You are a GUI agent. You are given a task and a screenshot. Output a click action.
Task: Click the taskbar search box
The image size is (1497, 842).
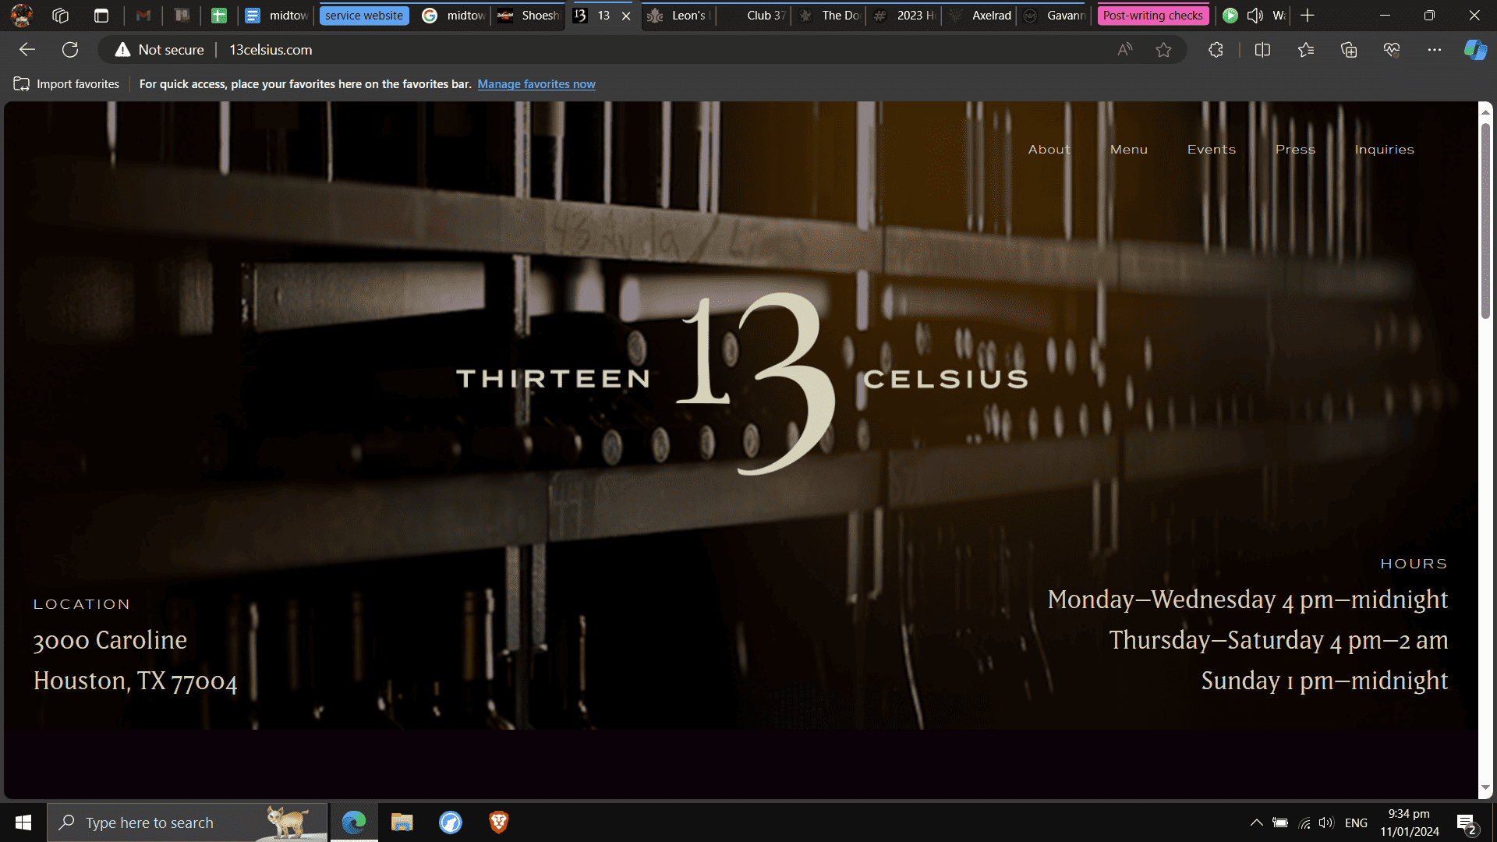(x=187, y=823)
